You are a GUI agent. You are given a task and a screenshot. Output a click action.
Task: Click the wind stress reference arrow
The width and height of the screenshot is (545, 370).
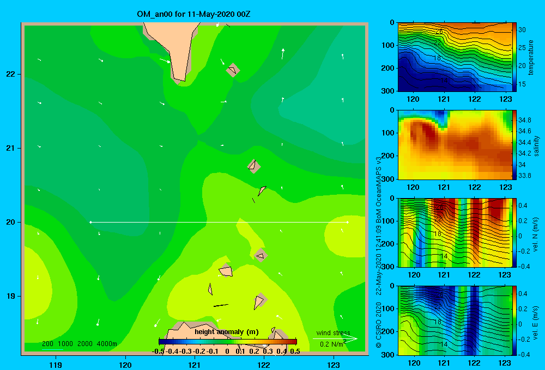(335, 338)
